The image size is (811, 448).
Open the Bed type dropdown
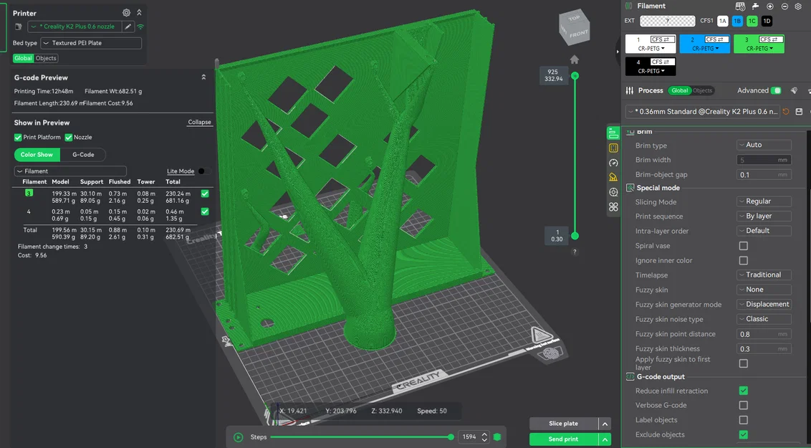[x=91, y=43]
